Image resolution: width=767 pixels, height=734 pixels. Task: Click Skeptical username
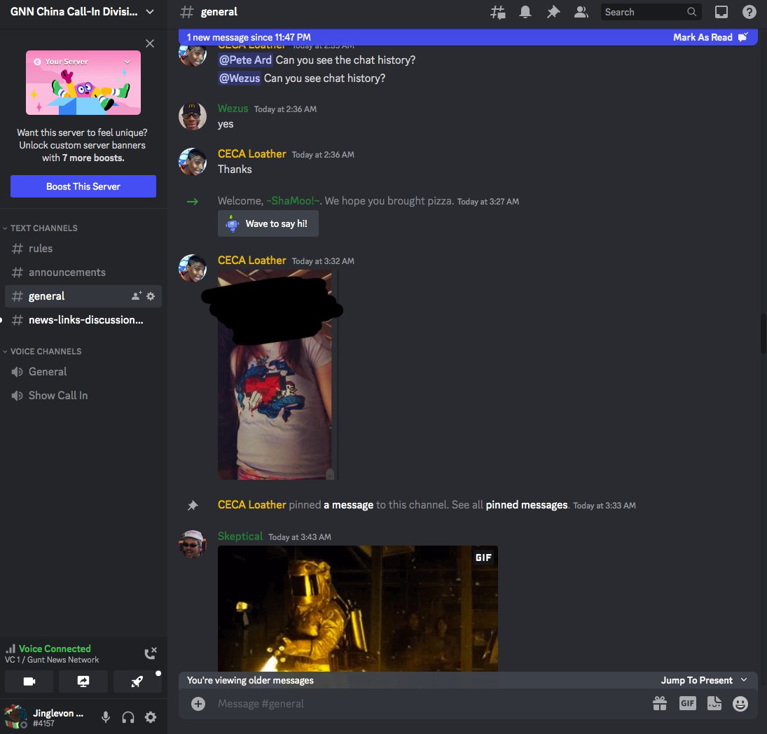pyautogui.click(x=240, y=536)
